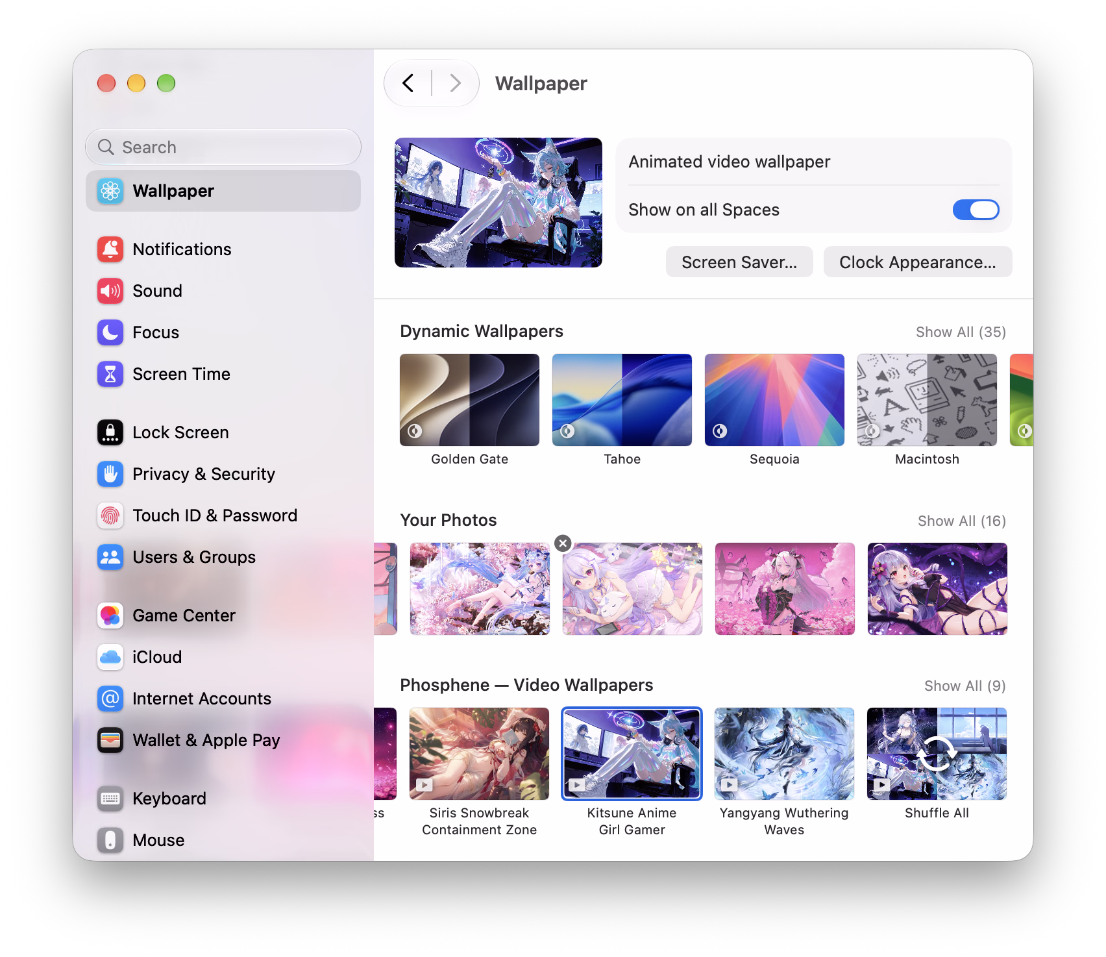Screen dimensions: 1106x957
Task: Click the Internet Accounts @ icon
Action: point(110,699)
